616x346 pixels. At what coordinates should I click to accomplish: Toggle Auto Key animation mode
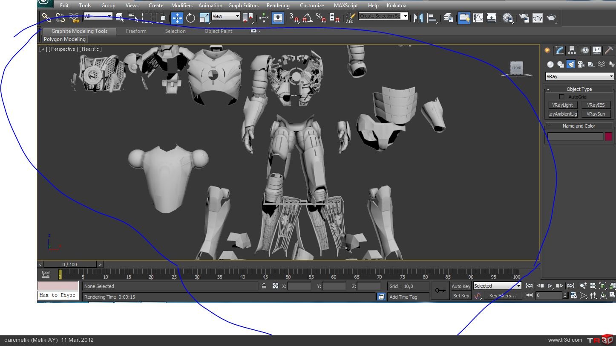[461, 286]
